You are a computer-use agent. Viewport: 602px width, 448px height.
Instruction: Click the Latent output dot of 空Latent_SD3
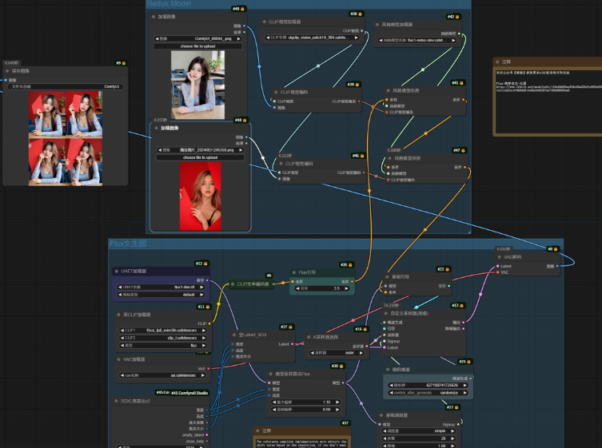pyautogui.click(x=292, y=344)
